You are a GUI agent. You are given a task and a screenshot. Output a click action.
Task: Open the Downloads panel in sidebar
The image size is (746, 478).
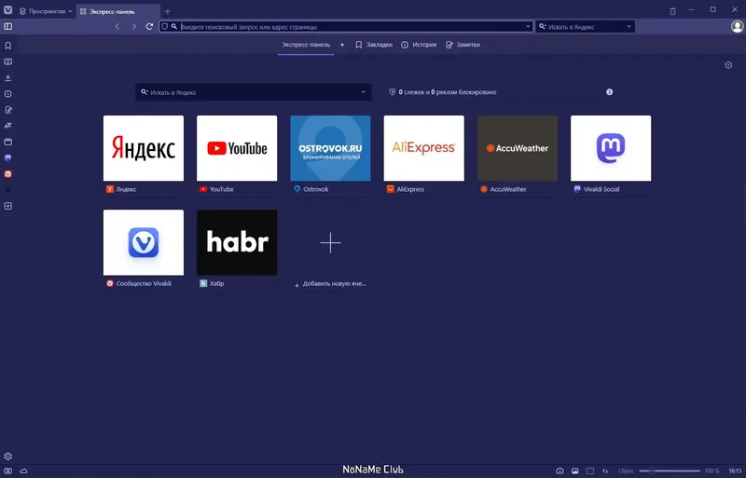[8, 77]
